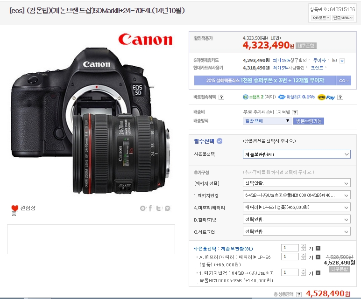The height and width of the screenshot is (299, 361).
Task: Open help icon next to 총 상품금액
Action: [299, 294]
